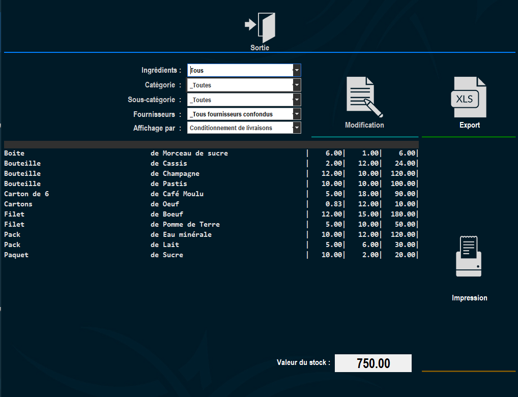The width and height of the screenshot is (518, 397).
Task: Open the Affichage par dropdown arrow
Action: tap(297, 128)
